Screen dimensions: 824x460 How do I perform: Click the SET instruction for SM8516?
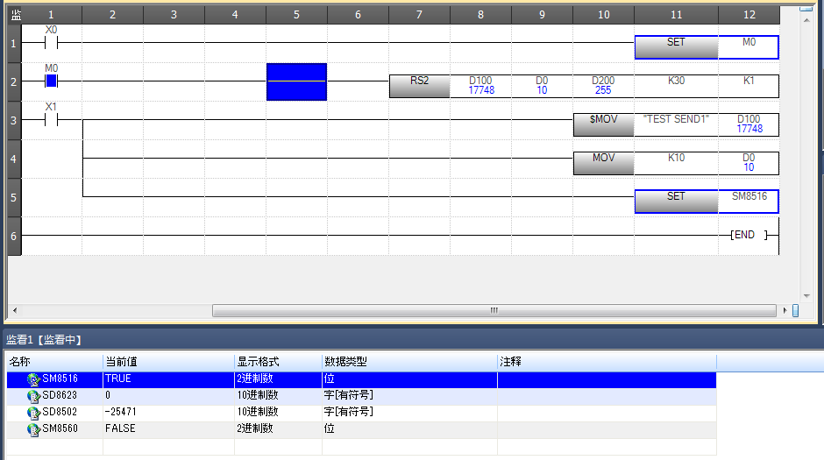(676, 201)
